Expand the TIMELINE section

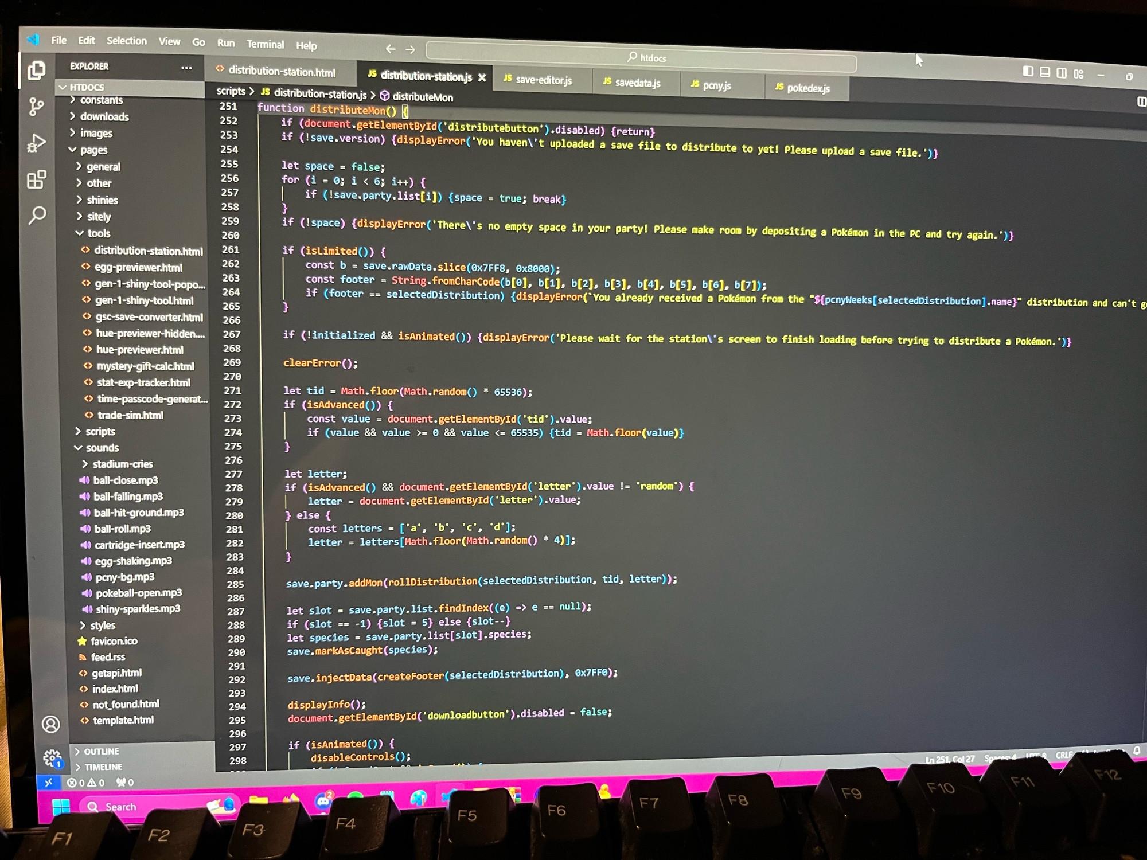pos(98,767)
